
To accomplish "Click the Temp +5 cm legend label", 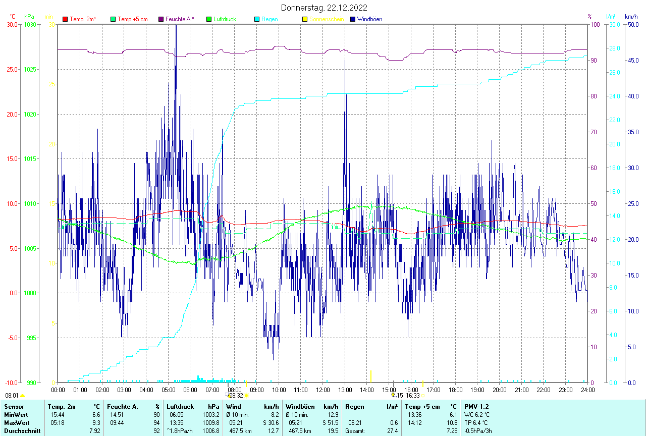I will [x=133, y=19].
